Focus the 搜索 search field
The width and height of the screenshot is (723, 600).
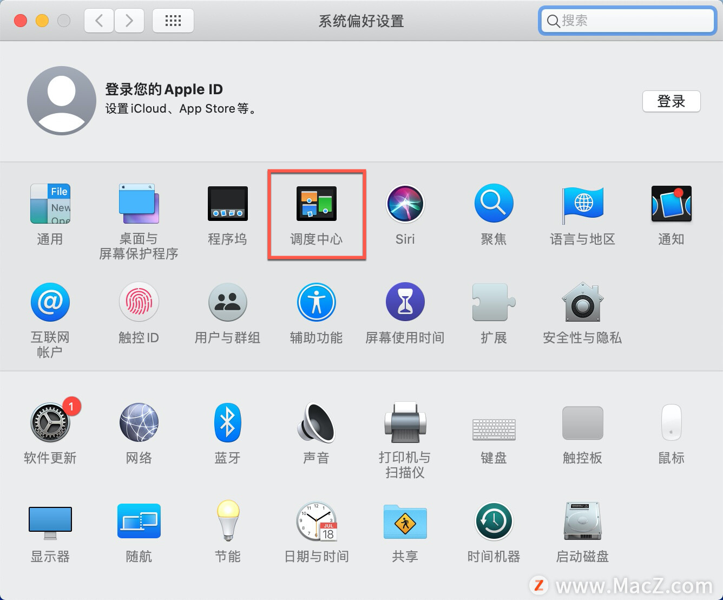(628, 21)
